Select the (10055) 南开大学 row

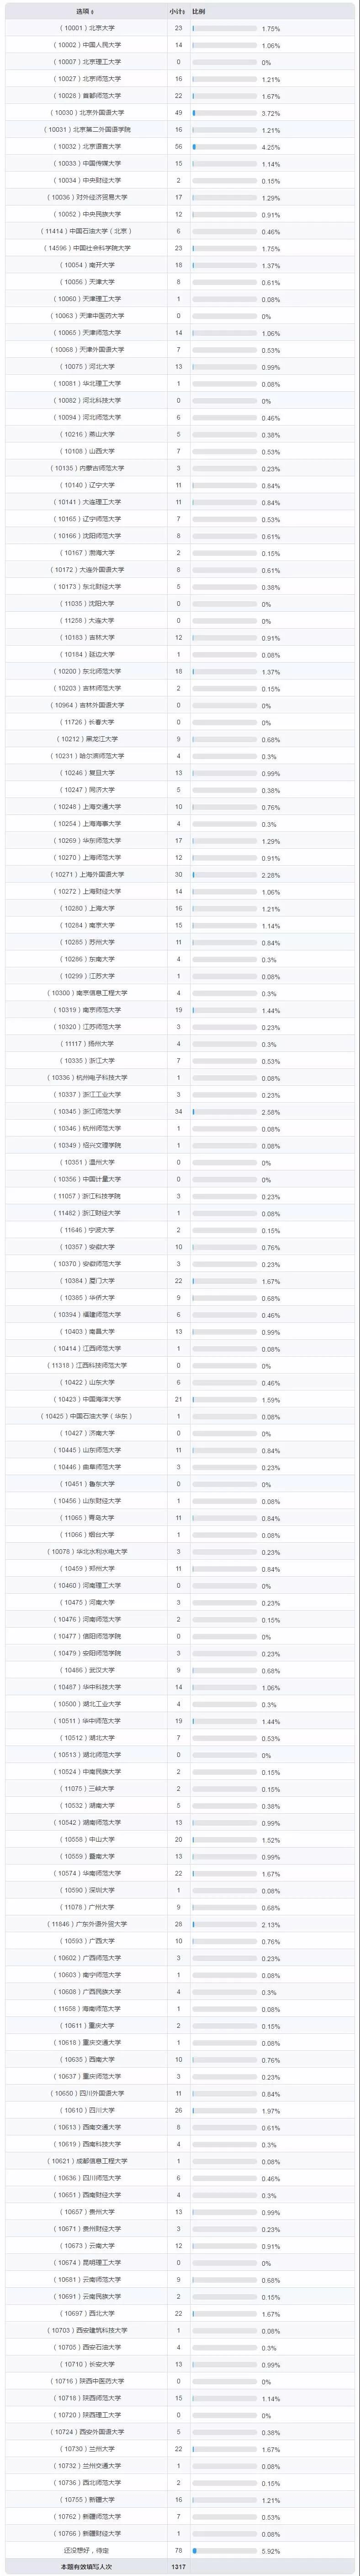pos(180,265)
